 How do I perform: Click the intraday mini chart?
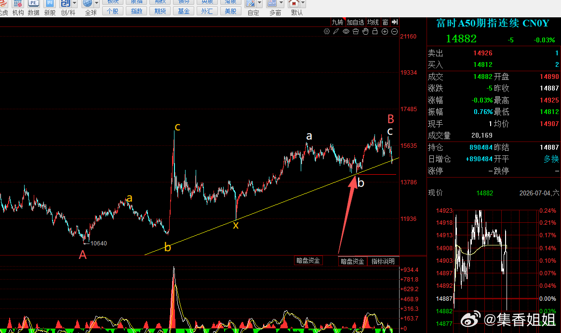tap(495, 266)
